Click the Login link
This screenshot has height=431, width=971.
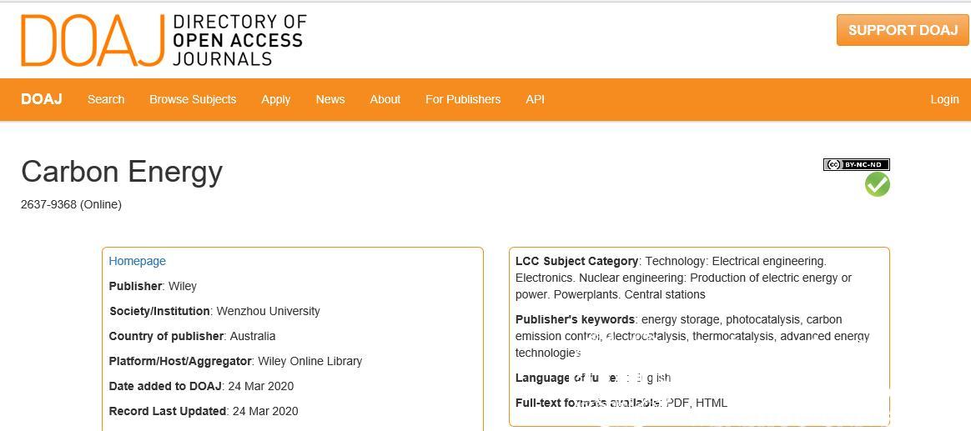[x=944, y=99]
